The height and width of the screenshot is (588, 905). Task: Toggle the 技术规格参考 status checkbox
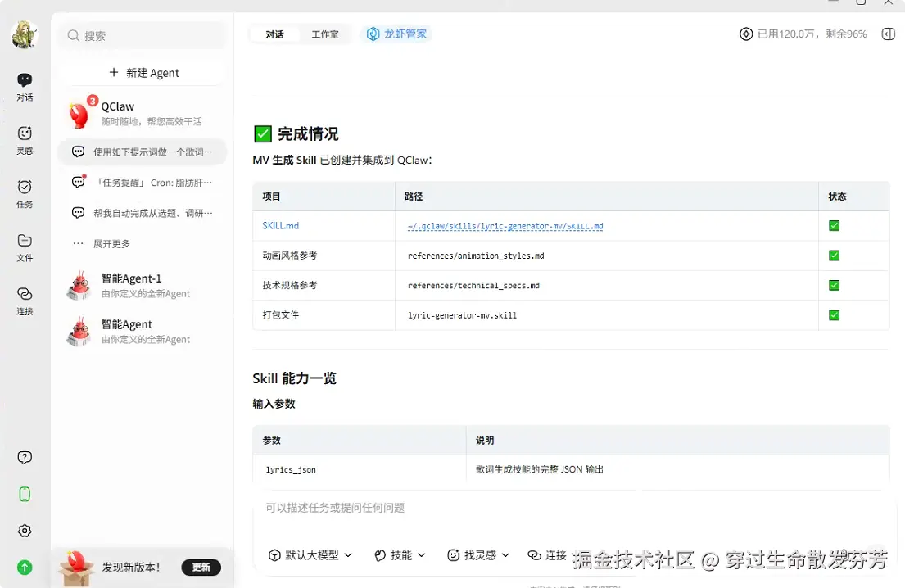[834, 285]
